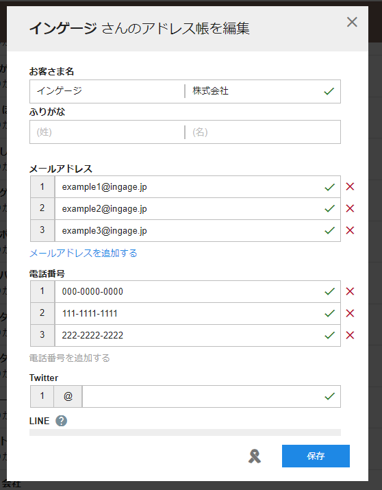Viewport: 382px width, 490px height.
Task: Remove the example3@ingage.jp email entry
Action: point(351,230)
